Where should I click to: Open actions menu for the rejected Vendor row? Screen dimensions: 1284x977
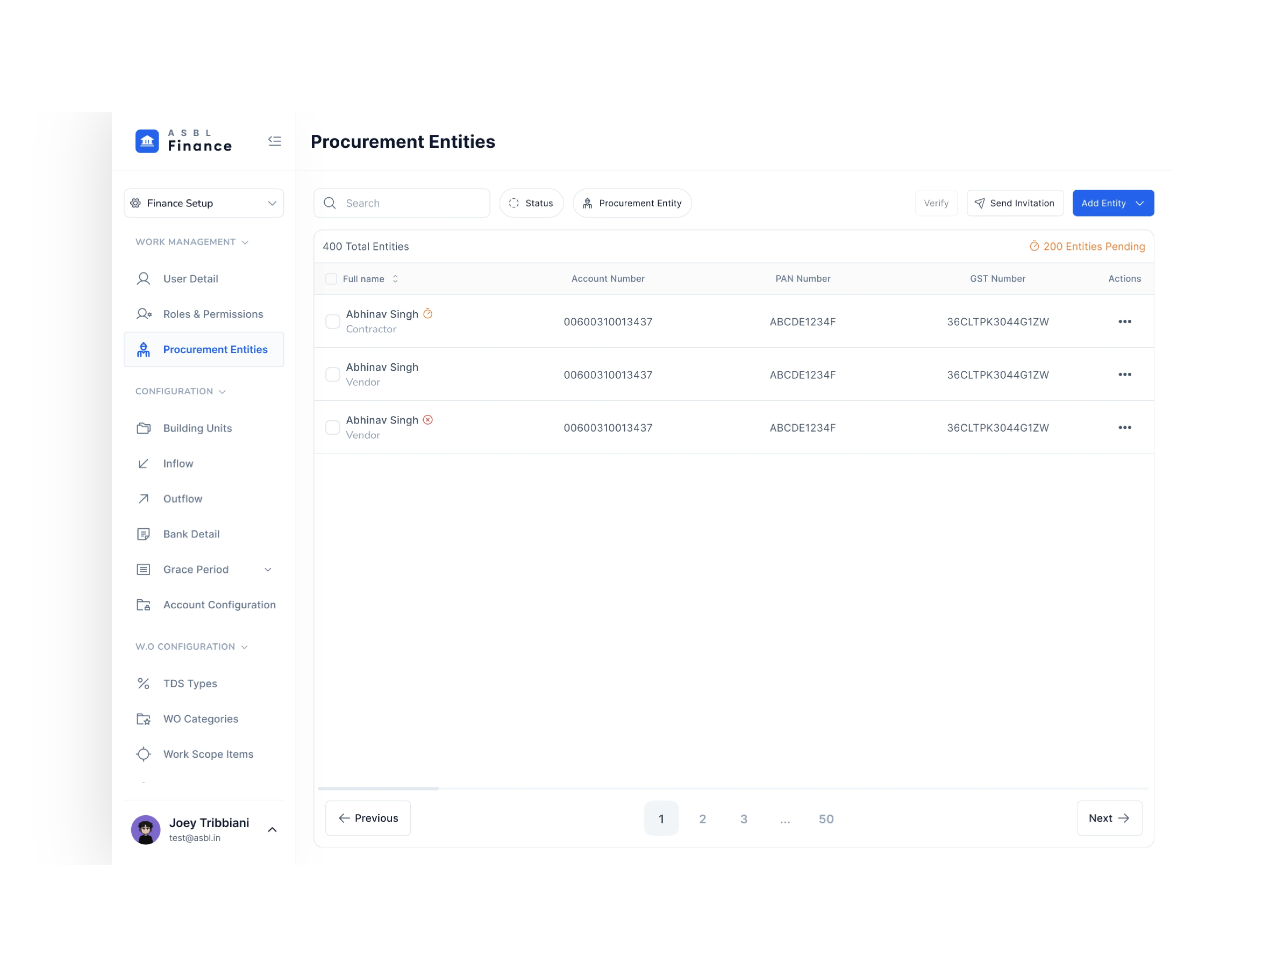point(1125,427)
